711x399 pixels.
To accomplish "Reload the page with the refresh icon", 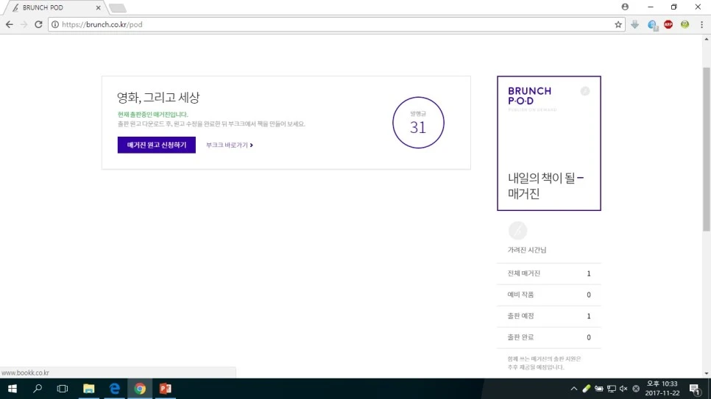I will [x=38, y=24].
